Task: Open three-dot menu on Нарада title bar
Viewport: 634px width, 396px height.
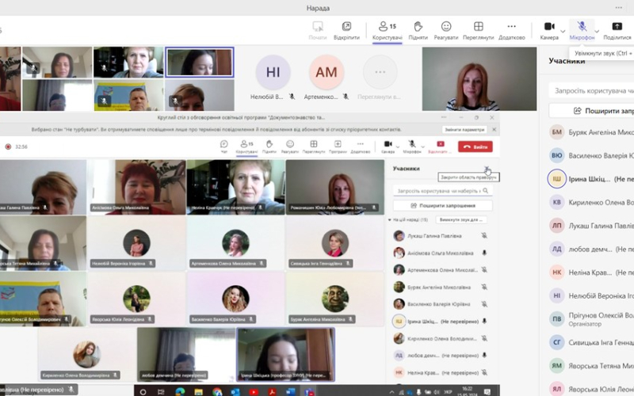Action: point(619,8)
